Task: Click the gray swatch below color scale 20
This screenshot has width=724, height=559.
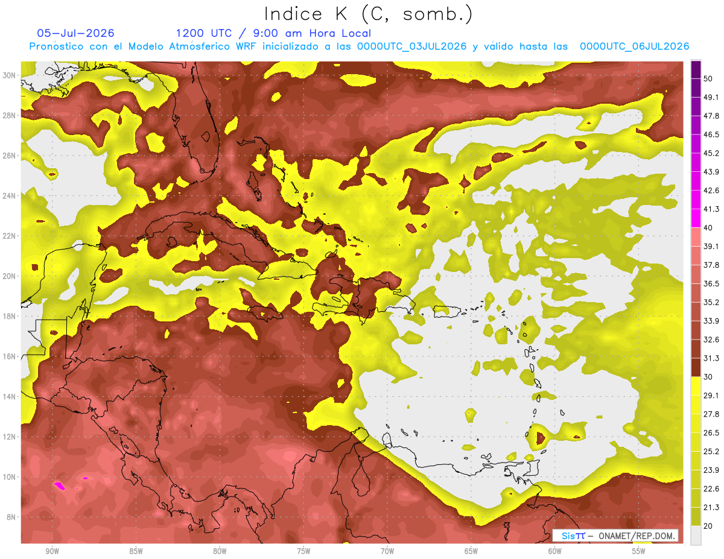Action: [x=696, y=535]
